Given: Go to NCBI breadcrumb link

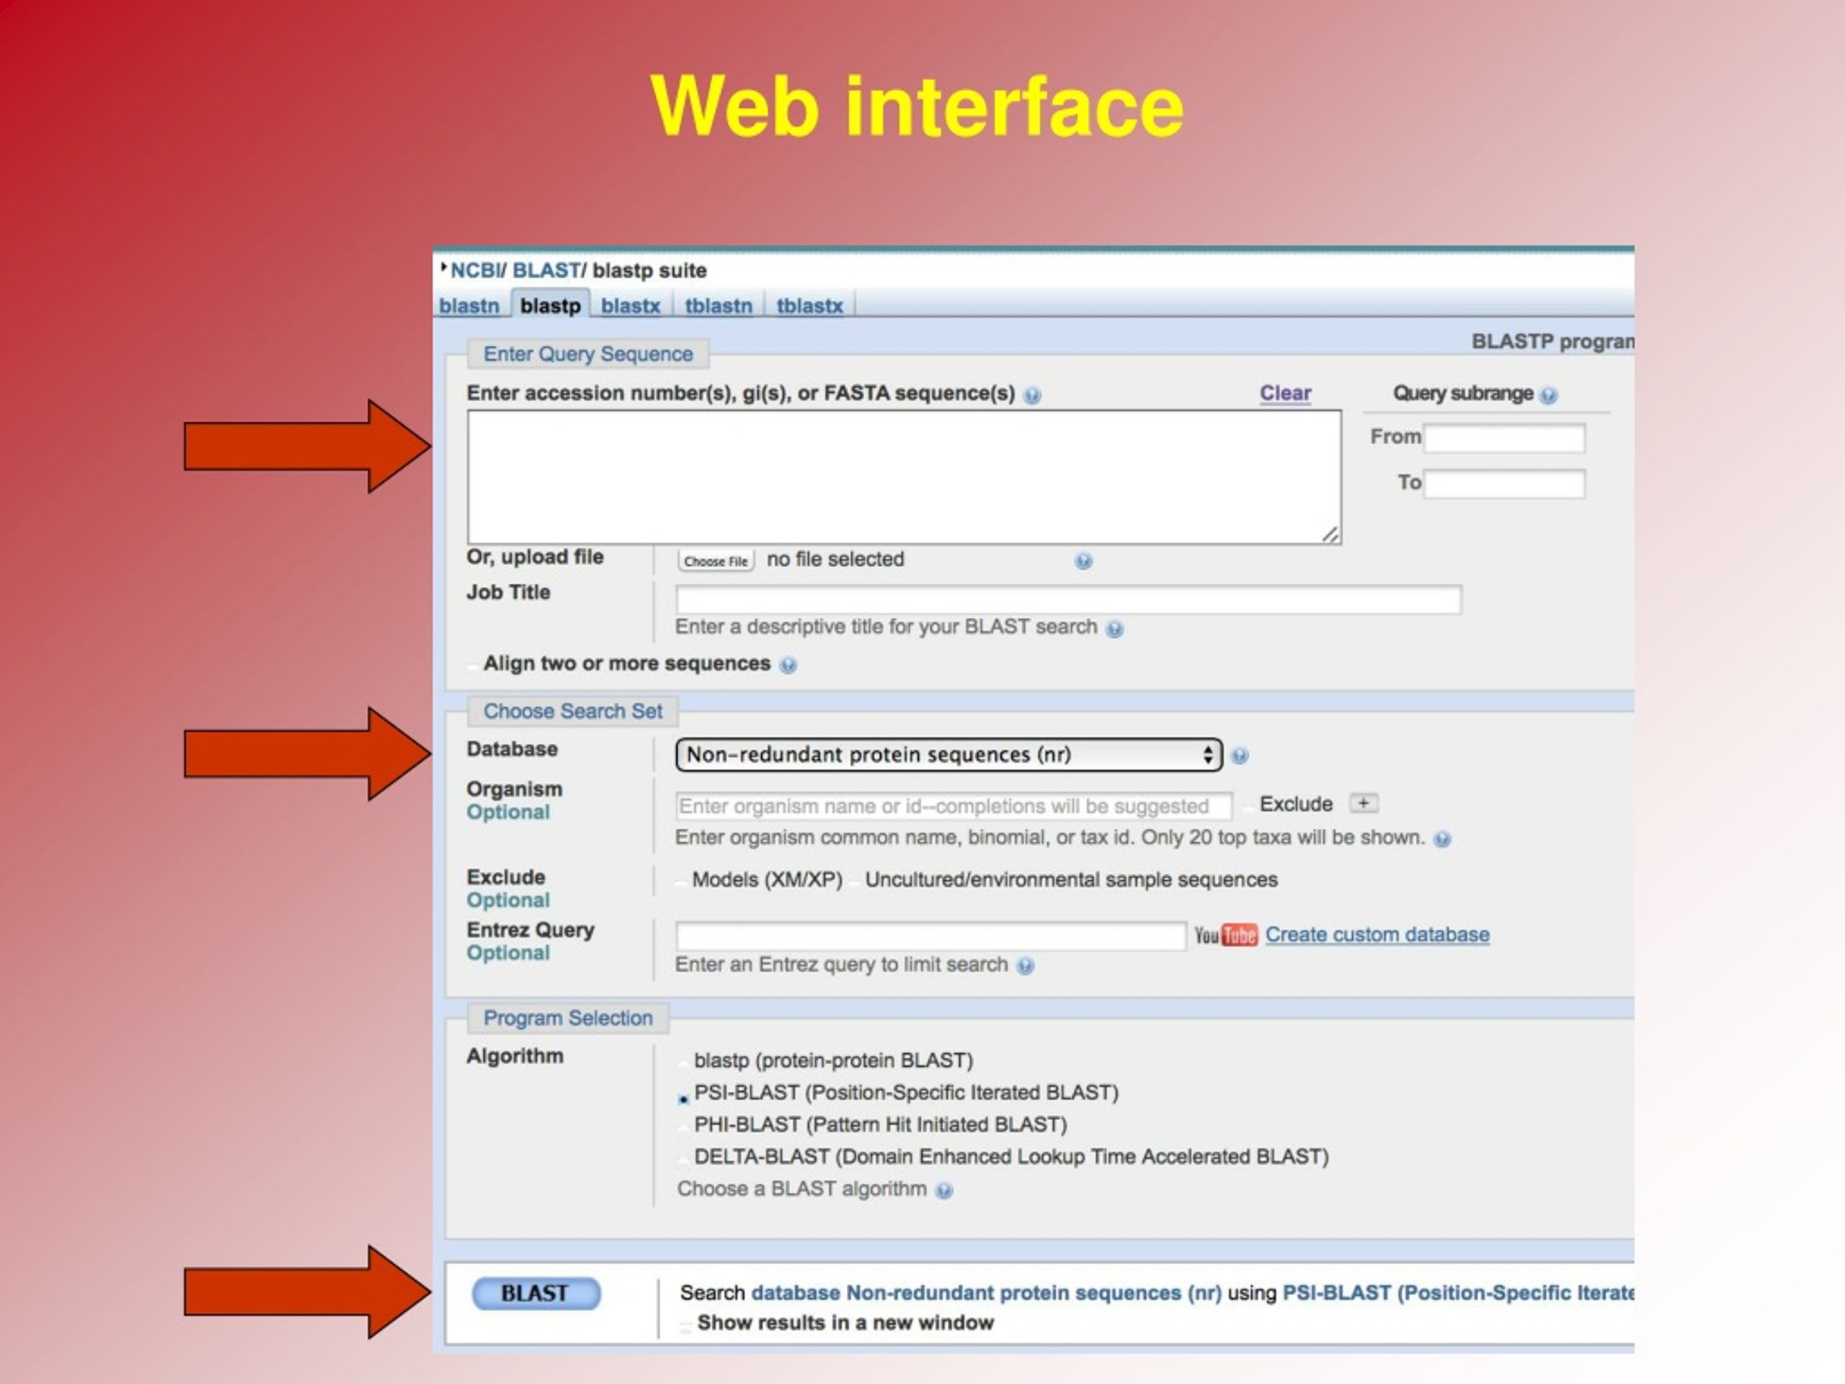Looking at the screenshot, I should [475, 270].
